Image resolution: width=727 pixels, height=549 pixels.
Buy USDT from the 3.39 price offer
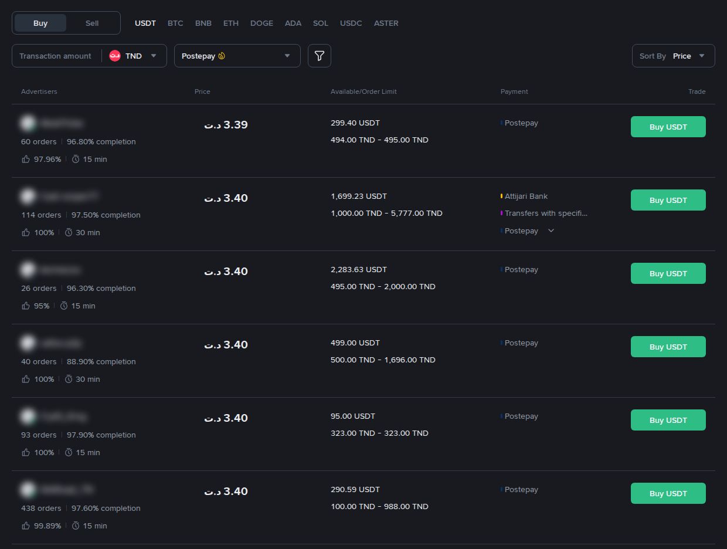point(668,127)
